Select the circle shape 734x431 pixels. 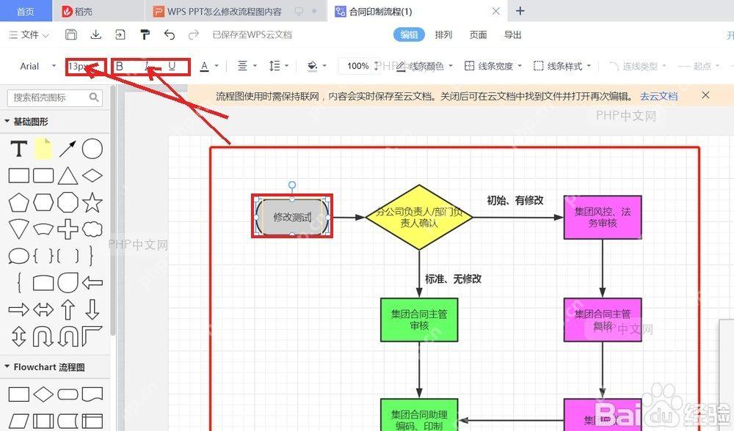click(x=92, y=149)
